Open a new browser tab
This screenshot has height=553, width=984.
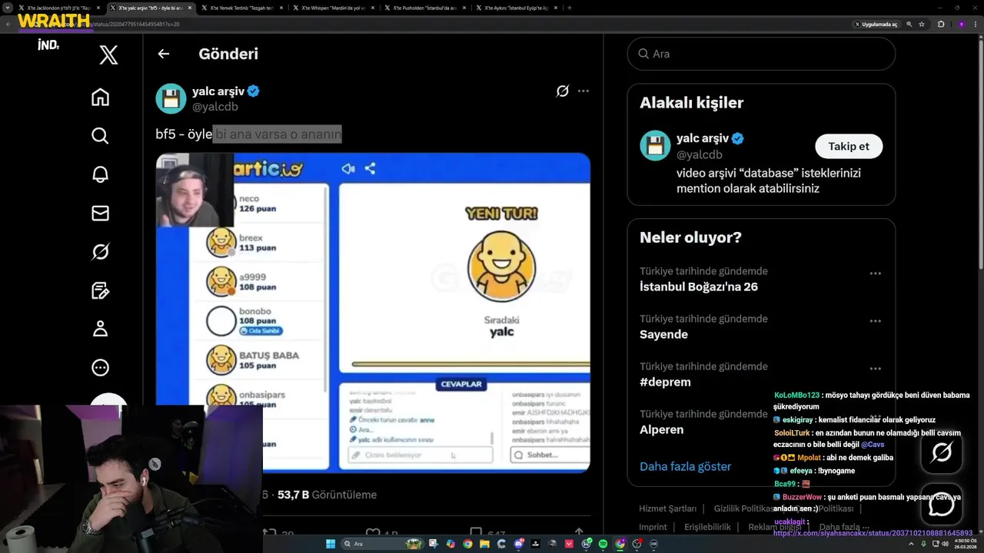click(x=569, y=8)
